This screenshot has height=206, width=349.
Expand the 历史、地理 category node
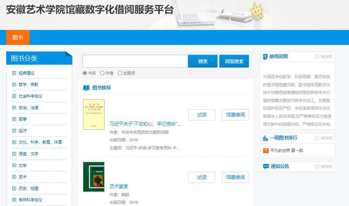coord(14,189)
